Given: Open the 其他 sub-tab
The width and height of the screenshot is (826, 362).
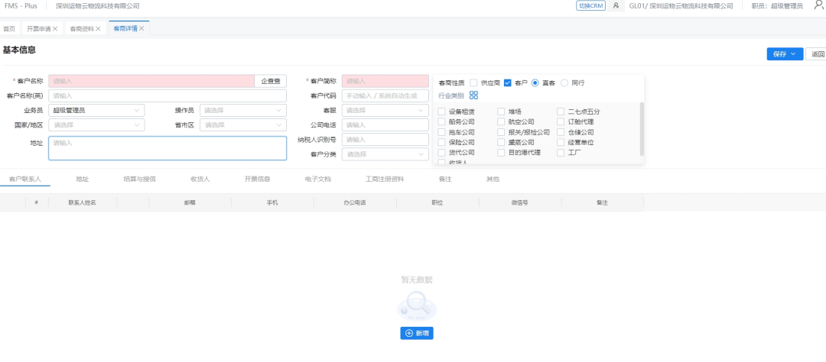Looking at the screenshot, I should tap(493, 179).
